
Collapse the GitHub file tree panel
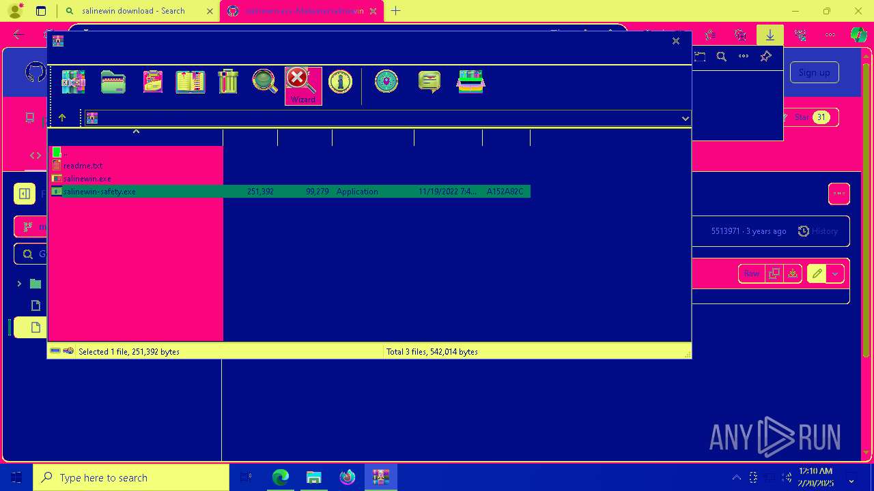pyautogui.click(x=25, y=194)
